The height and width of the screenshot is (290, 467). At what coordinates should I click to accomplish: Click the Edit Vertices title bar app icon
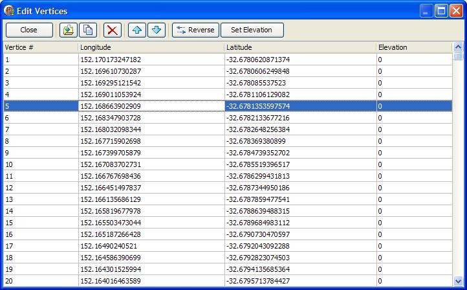[x=10, y=11]
